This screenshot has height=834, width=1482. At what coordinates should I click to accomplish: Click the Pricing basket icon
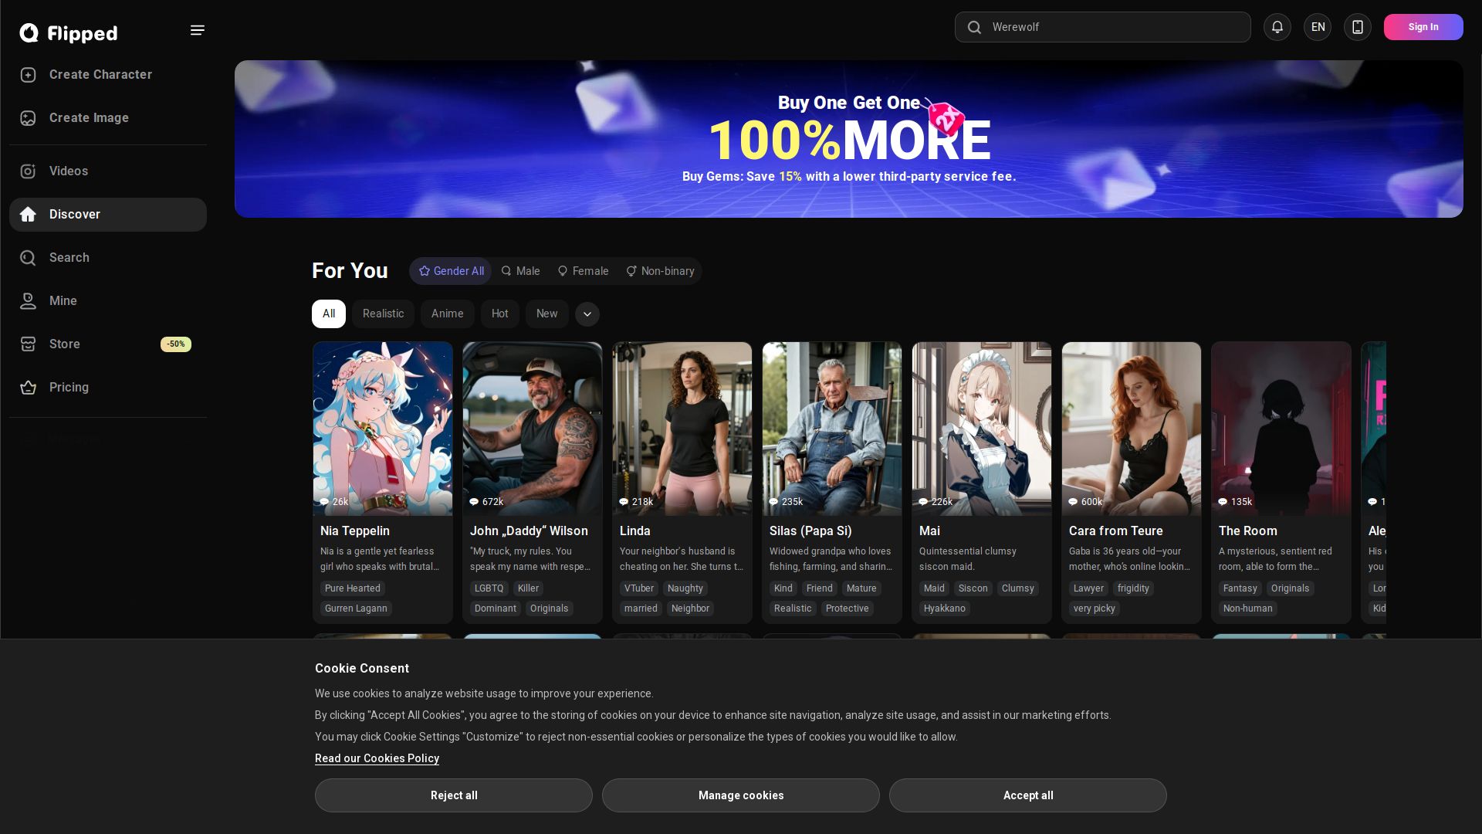tap(29, 388)
